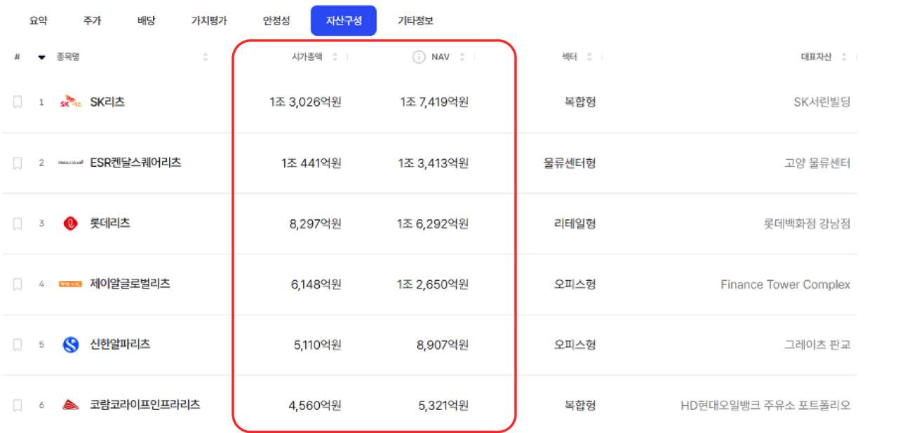Click the down arrow beside 종목명 header

(x=41, y=57)
